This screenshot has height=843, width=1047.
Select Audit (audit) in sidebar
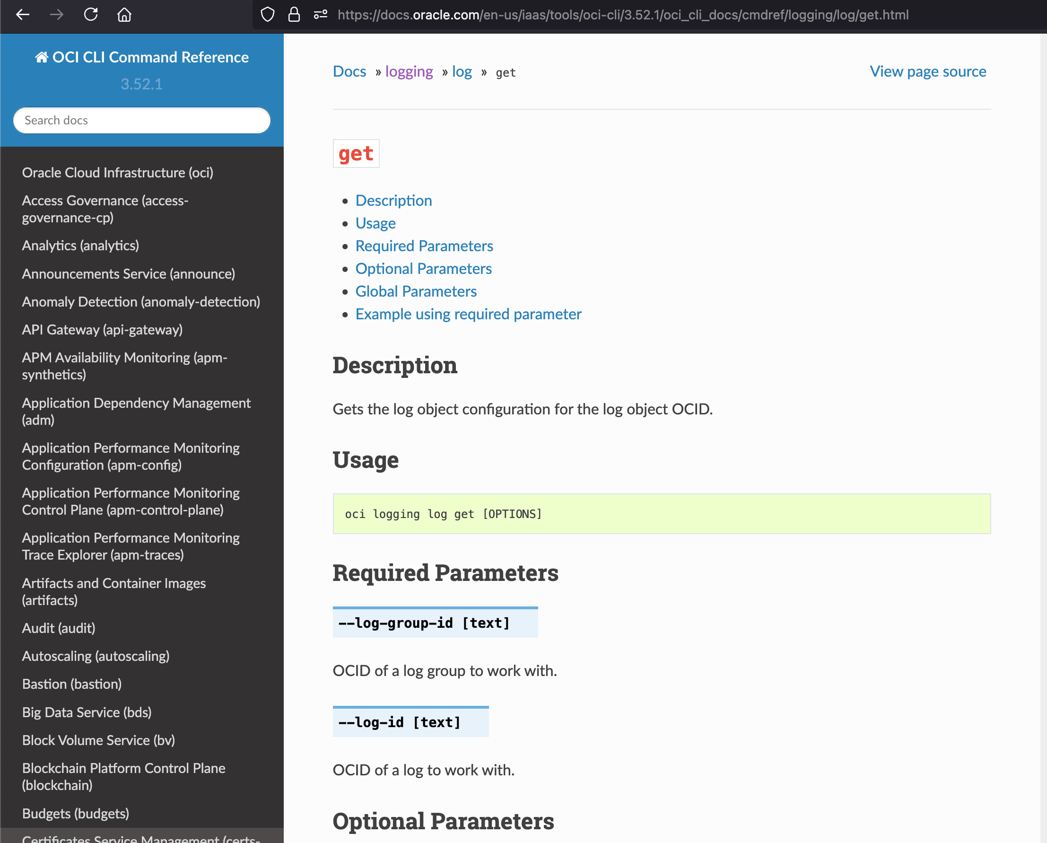tap(59, 628)
